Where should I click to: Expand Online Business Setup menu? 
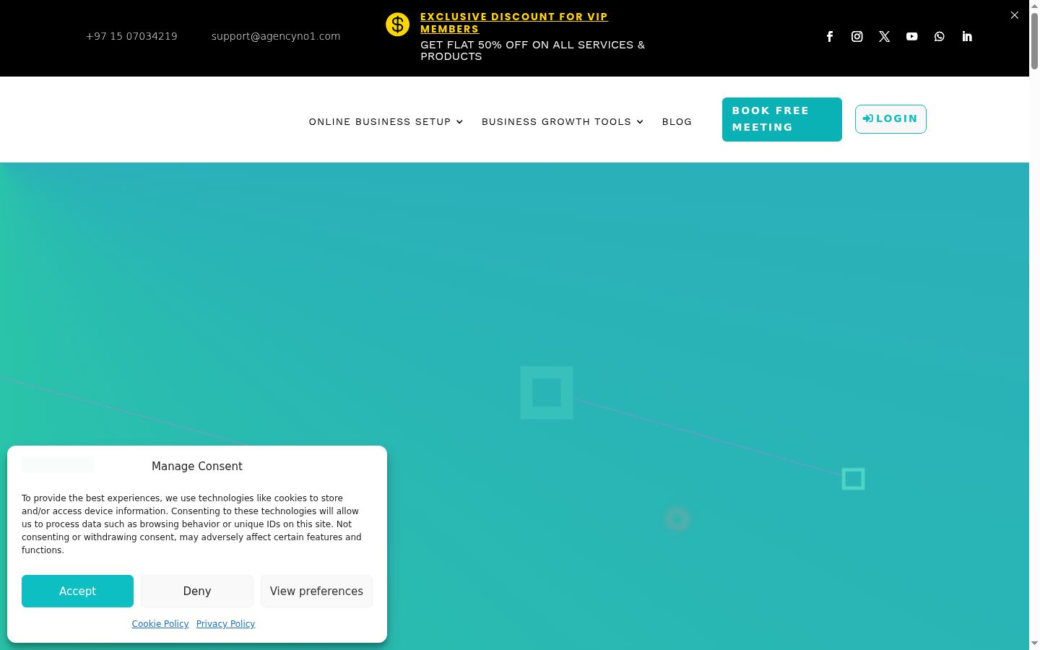(386, 121)
